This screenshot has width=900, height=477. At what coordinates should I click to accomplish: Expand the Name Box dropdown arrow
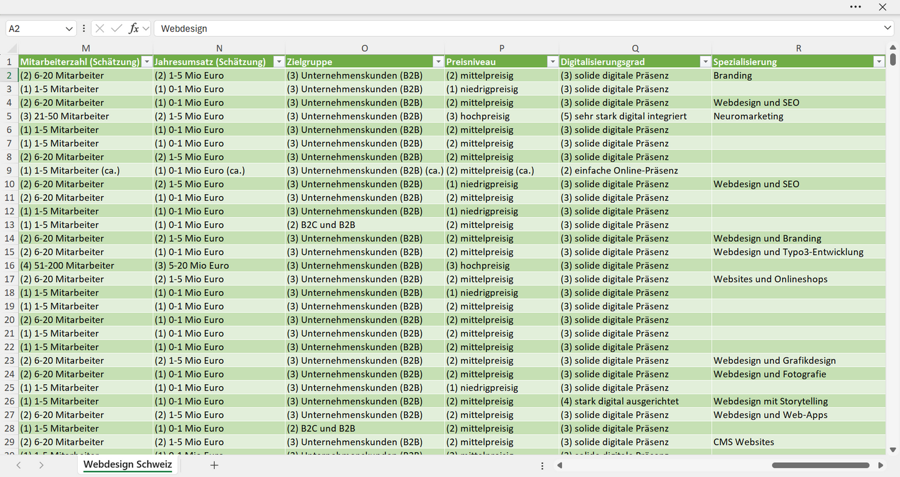pos(69,29)
